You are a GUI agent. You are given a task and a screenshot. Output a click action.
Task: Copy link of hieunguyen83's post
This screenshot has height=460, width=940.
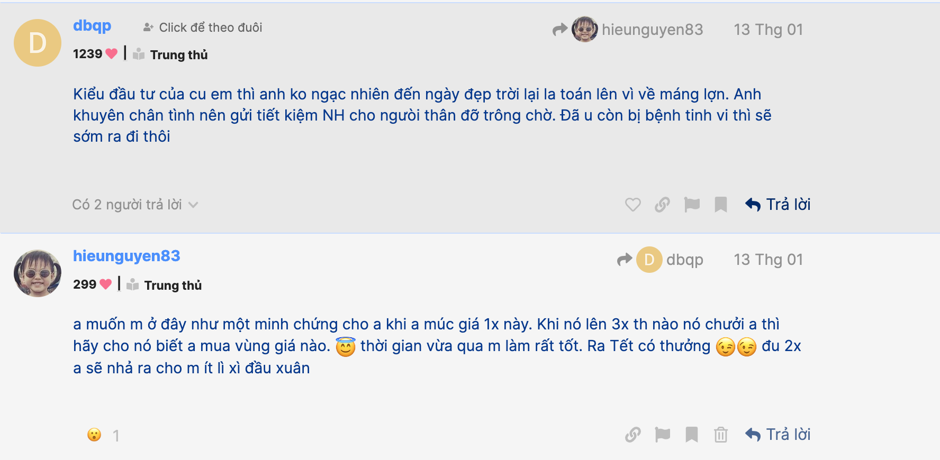click(632, 435)
